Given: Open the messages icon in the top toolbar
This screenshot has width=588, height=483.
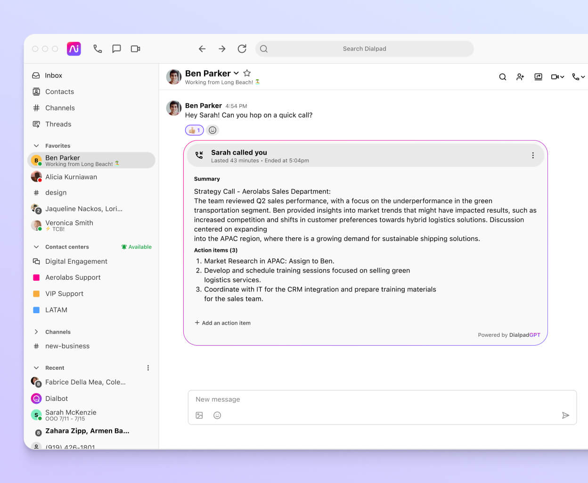Looking at the screenshot, I should (x=116, y=49).
